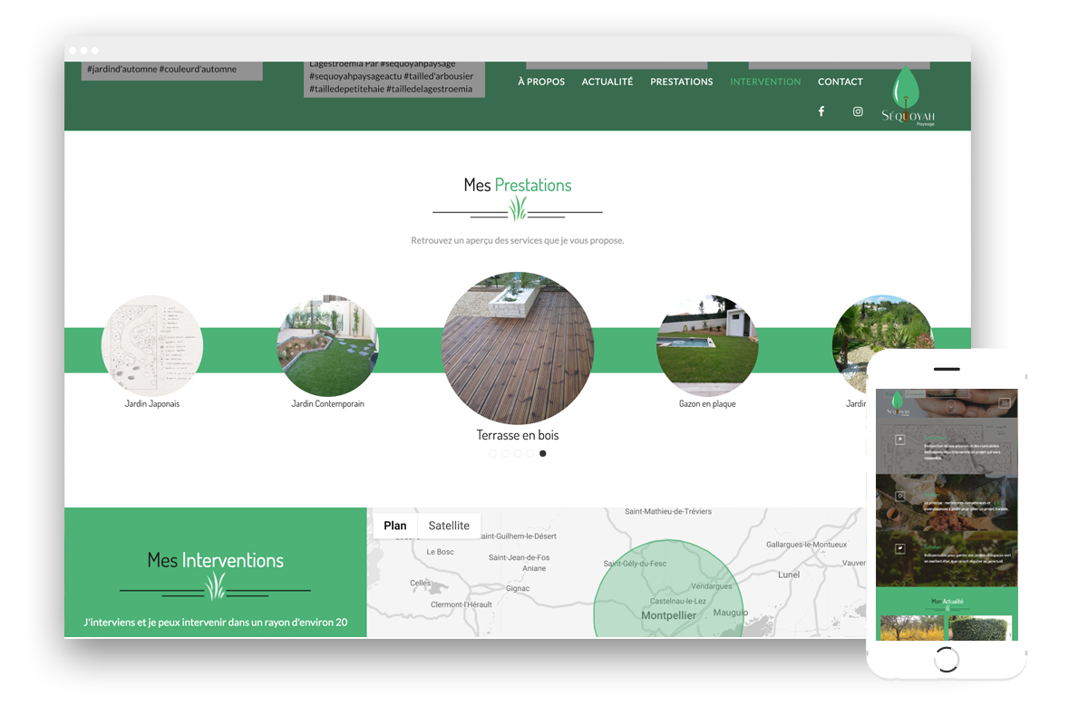Click the Sequoyah logo on the phone preview
The image size is (1088, 725).
(x=898, y=402)
